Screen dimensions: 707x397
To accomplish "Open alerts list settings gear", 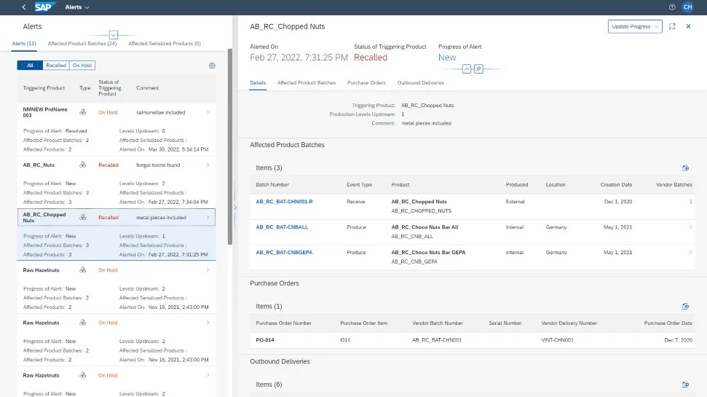I will 212,66.
